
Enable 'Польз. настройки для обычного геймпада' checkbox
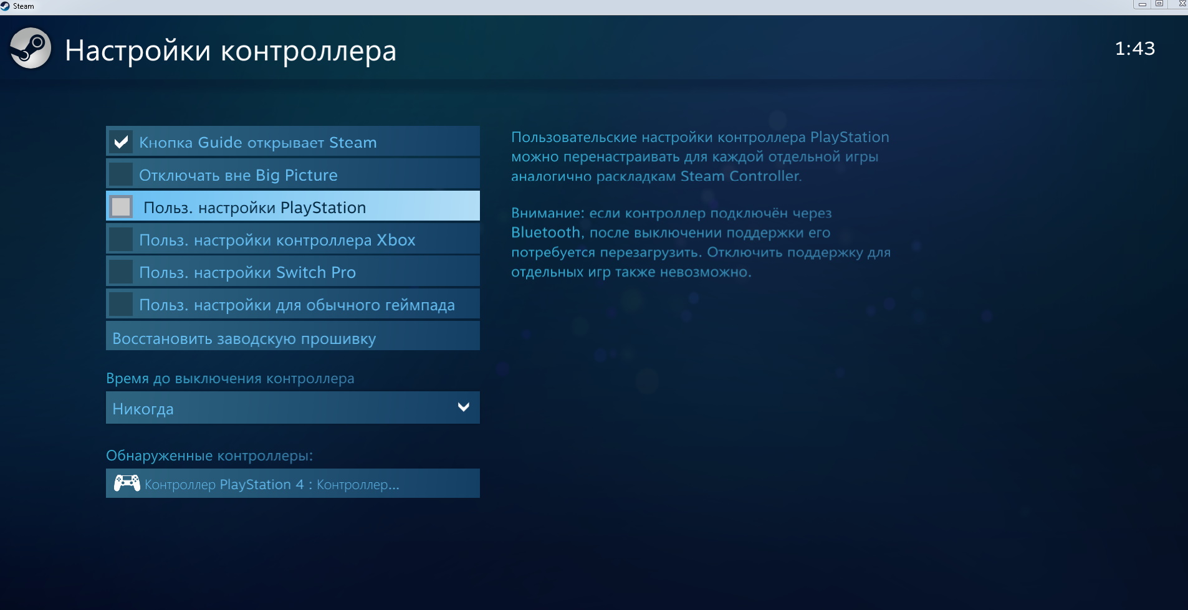click(121, 304)
